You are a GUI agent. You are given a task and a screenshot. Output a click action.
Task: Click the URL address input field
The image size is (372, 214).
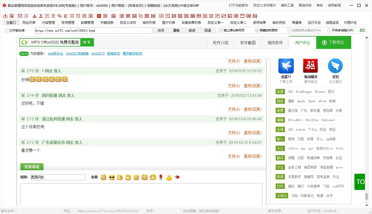click(x=94, y=31)
